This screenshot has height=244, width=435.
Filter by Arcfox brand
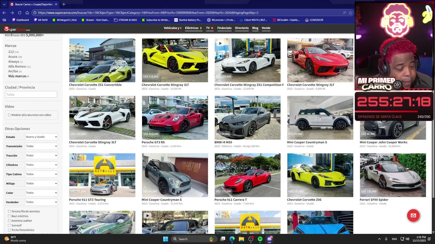coord(13,71)
